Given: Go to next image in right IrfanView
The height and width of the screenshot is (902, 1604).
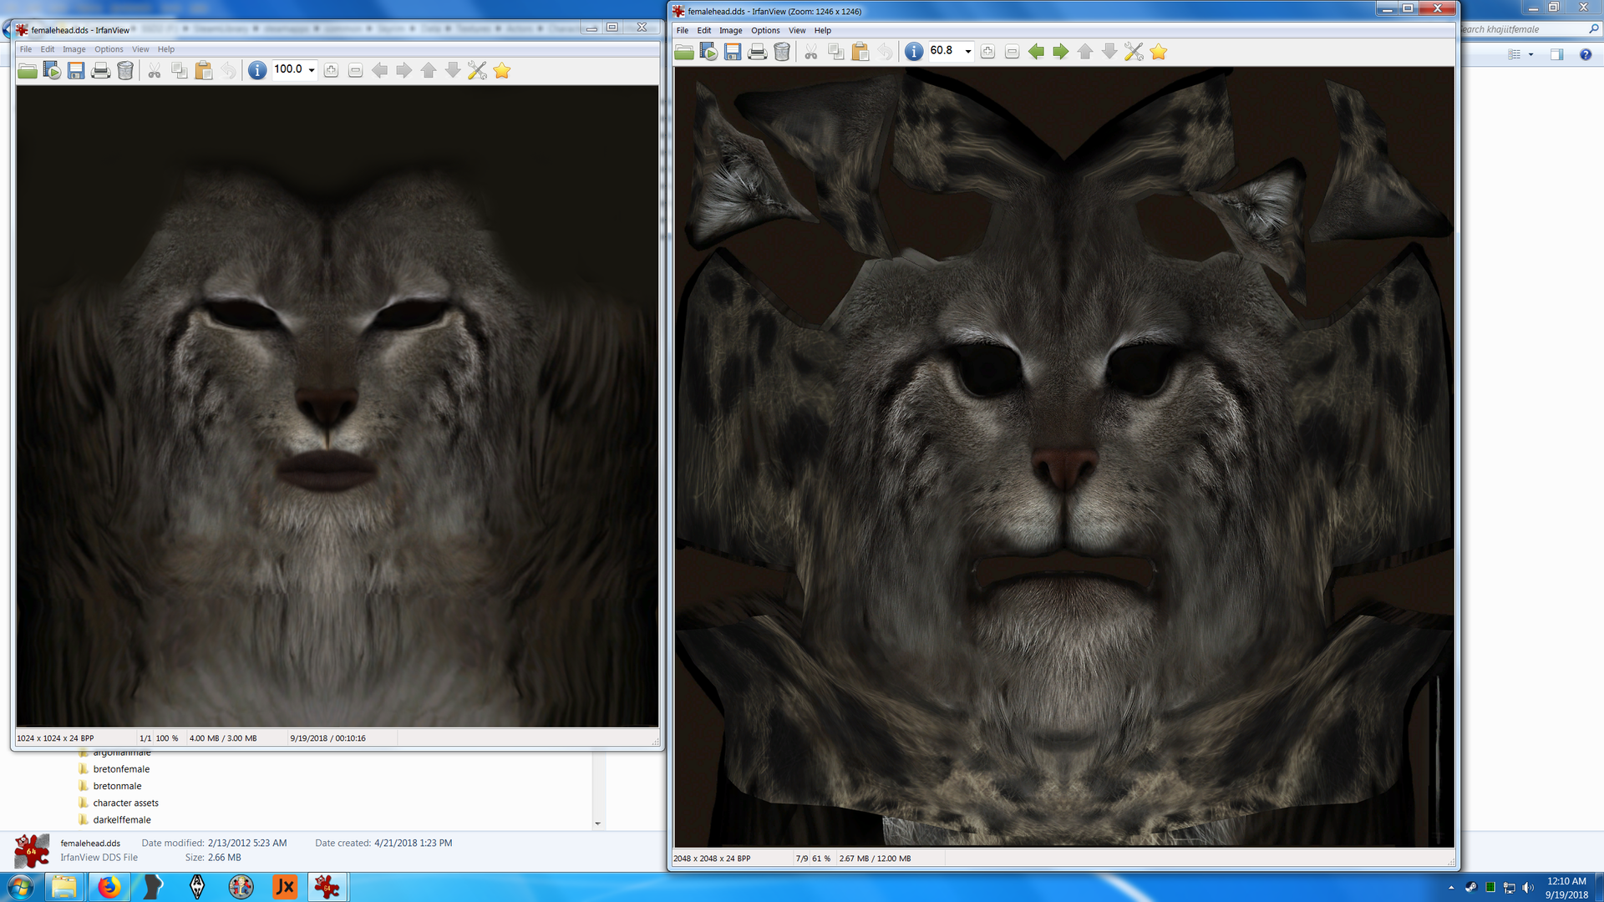Looking at the screenshot, I should (1060, 52).
